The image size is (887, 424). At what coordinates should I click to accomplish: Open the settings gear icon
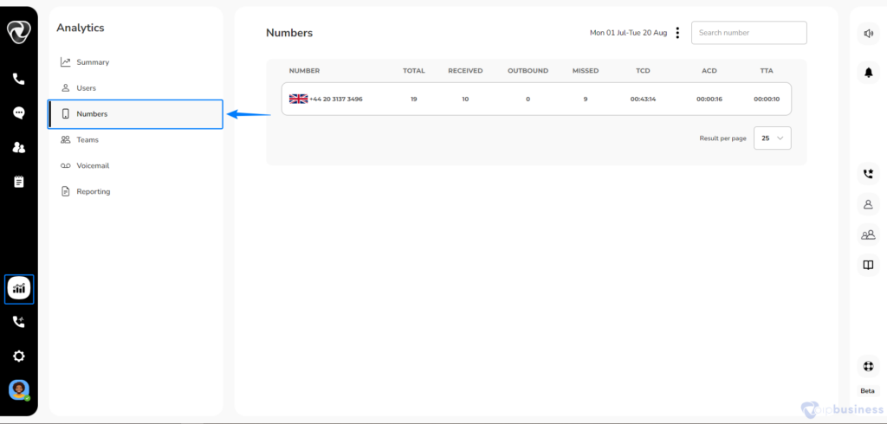click(19, 357)
